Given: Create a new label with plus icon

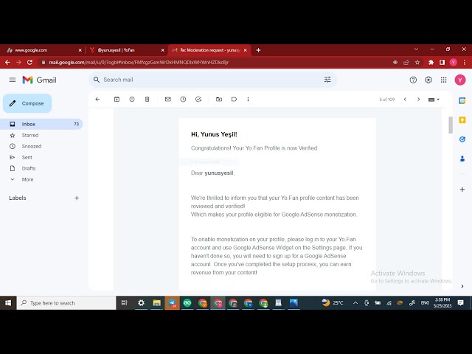Looking at the screenshot, I should (77, 198).
